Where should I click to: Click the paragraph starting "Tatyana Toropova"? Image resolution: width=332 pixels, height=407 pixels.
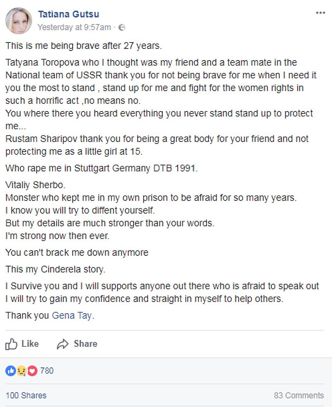[161, 82]
